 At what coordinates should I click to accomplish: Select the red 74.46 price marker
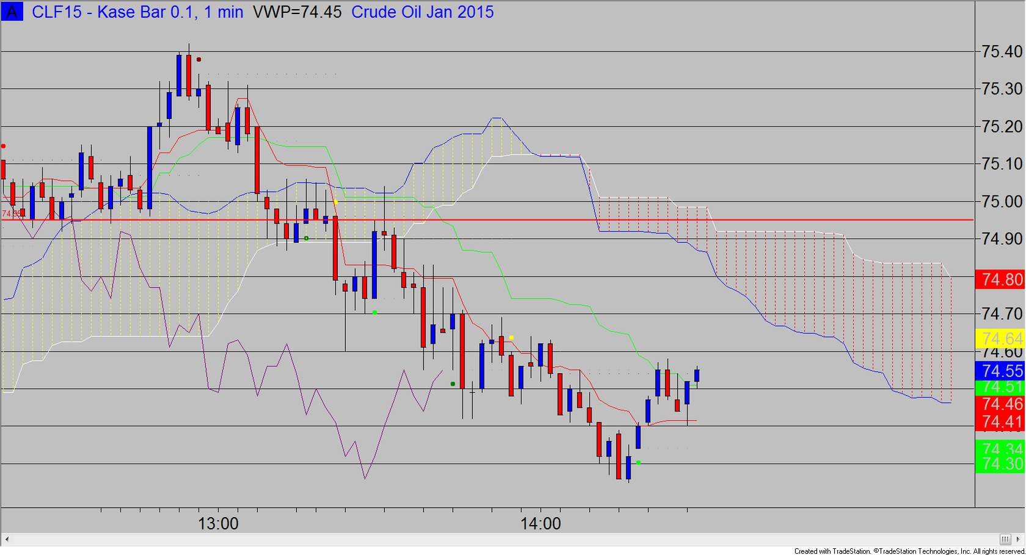pos(1000,404)
